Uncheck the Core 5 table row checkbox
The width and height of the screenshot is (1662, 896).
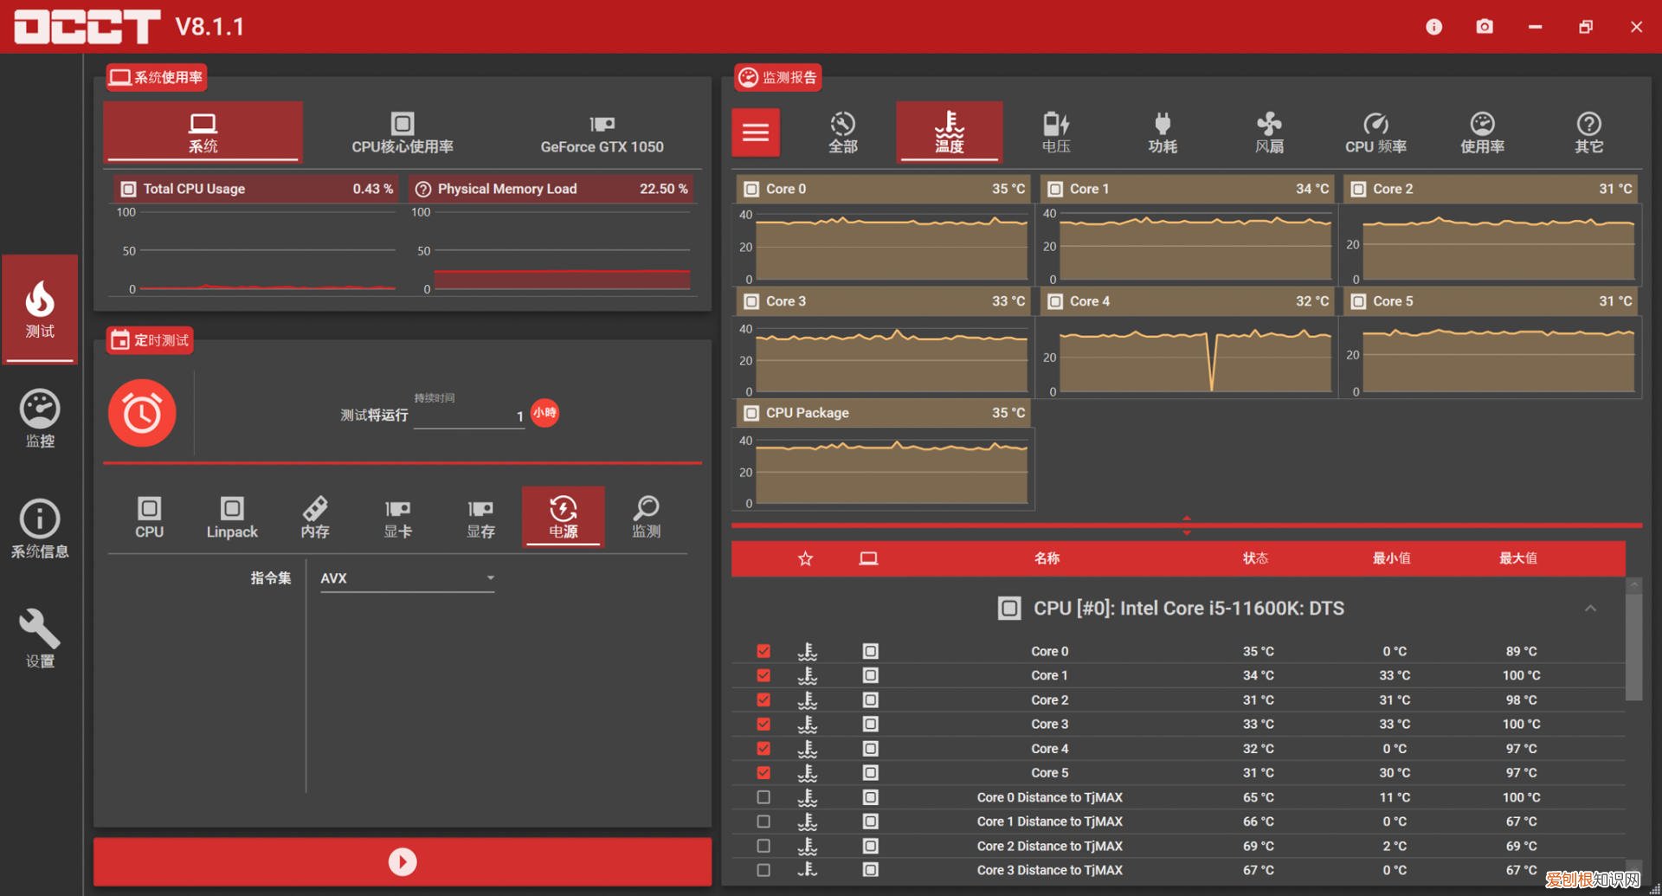click(x=763, y=772)
